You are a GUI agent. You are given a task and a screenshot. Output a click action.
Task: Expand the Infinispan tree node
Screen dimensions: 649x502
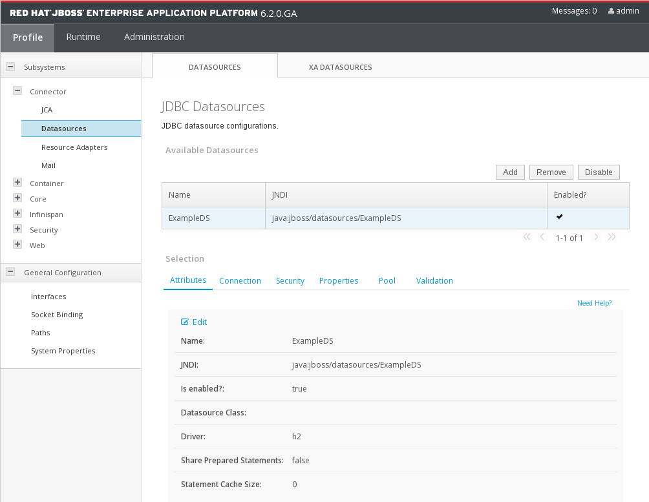click(x=17, y=214)
